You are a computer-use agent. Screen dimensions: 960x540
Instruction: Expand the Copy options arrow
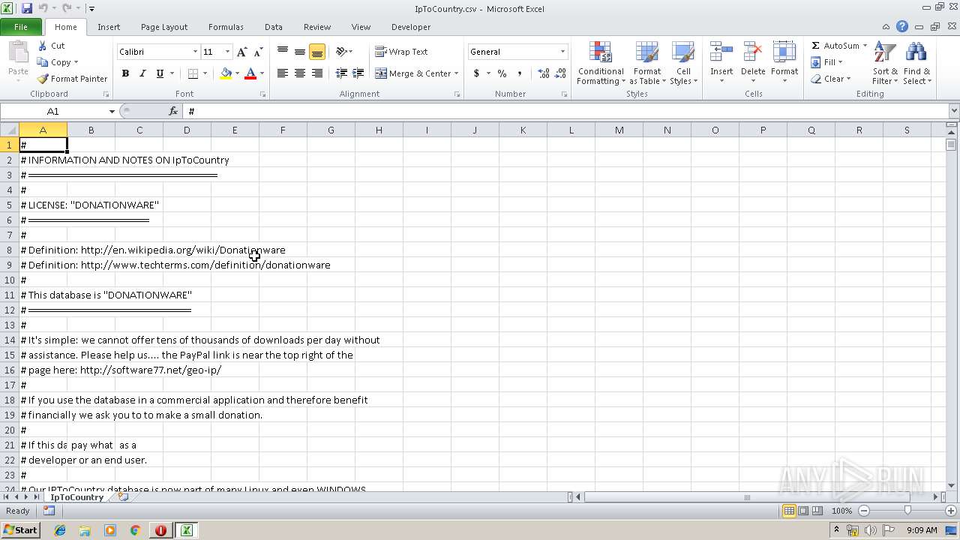(76, 62)
